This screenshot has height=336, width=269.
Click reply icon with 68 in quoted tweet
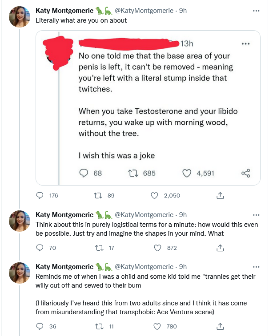84,173
